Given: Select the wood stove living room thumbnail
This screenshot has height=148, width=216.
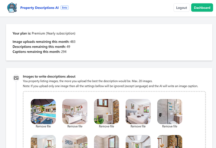Looking at the screenshot, I should tap(170, 142).
